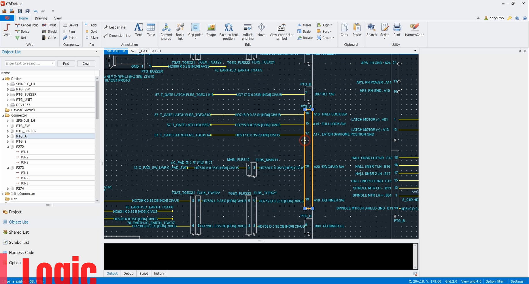Click the Find button
This screenshot has width=529, height=284.
[66, 64]
